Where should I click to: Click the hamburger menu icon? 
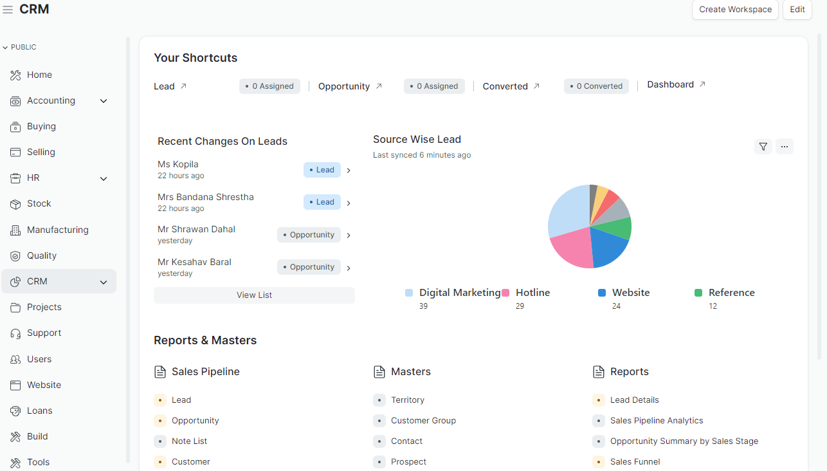pos(8,8)
